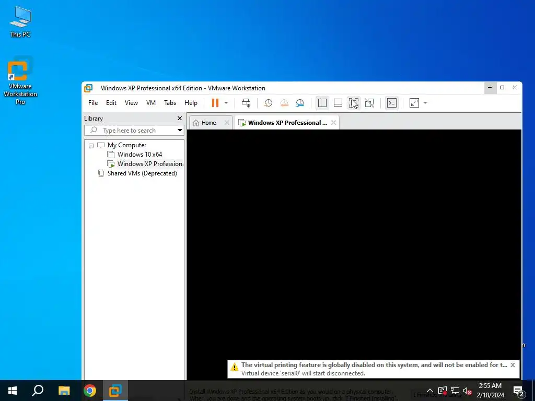Dismiss the virtual printing warning notification
535x401 pixels.
click(513, 365)
